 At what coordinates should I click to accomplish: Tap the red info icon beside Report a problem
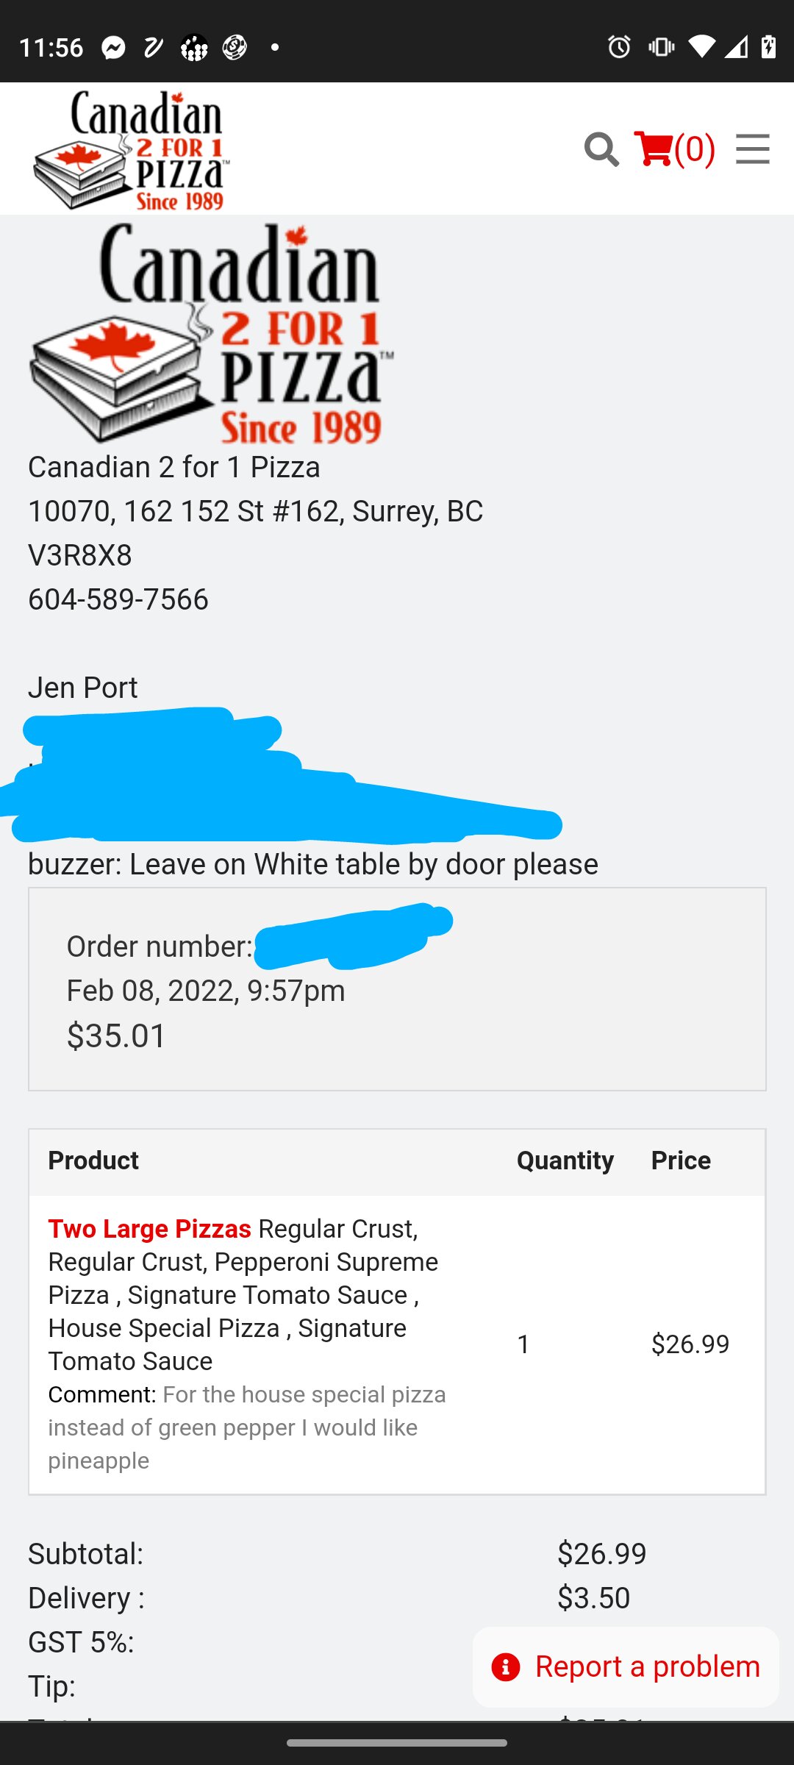point(506,1667)
